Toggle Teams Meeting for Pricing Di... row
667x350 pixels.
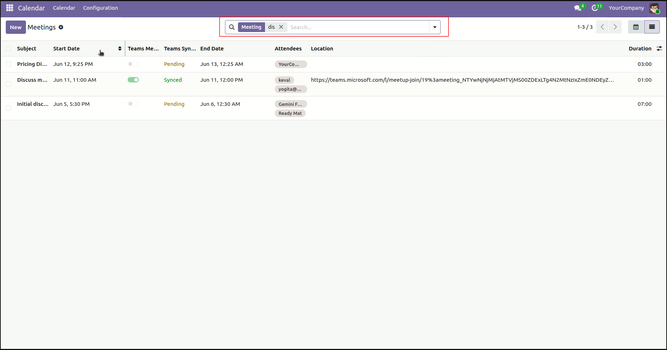point(133,64)
